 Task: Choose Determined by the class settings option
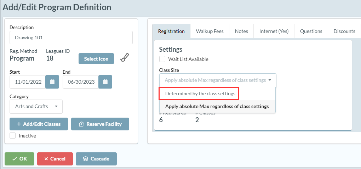tap(200, 94)
